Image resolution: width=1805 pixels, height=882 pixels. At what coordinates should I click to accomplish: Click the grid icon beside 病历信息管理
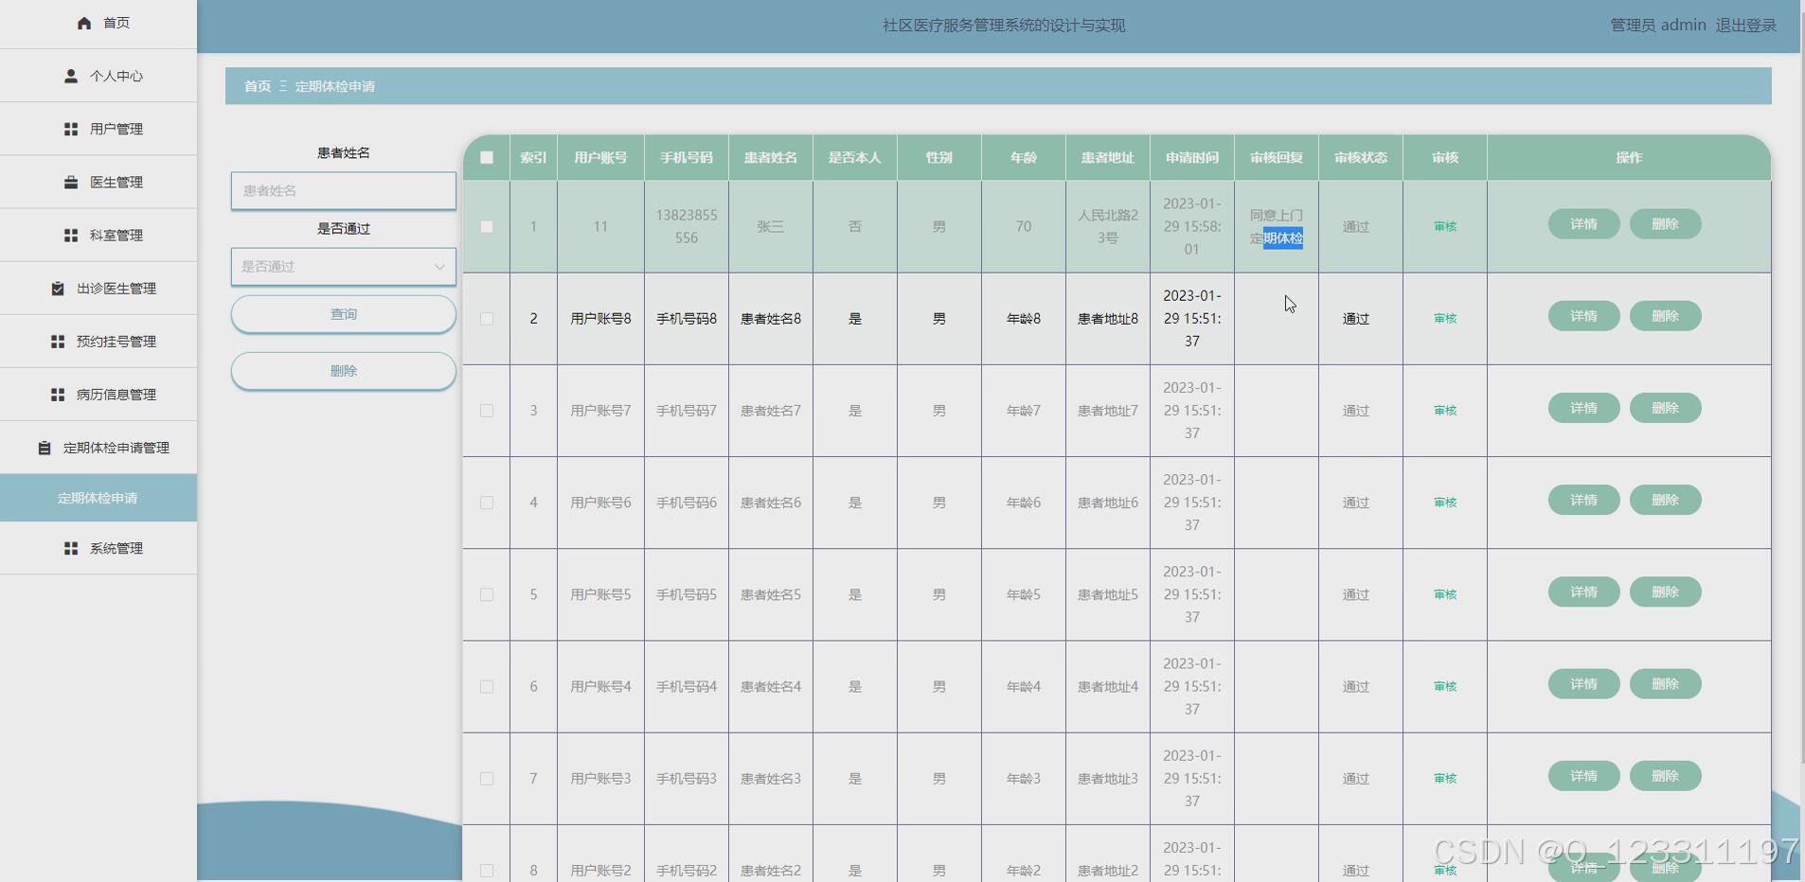[x=58, y=394]
